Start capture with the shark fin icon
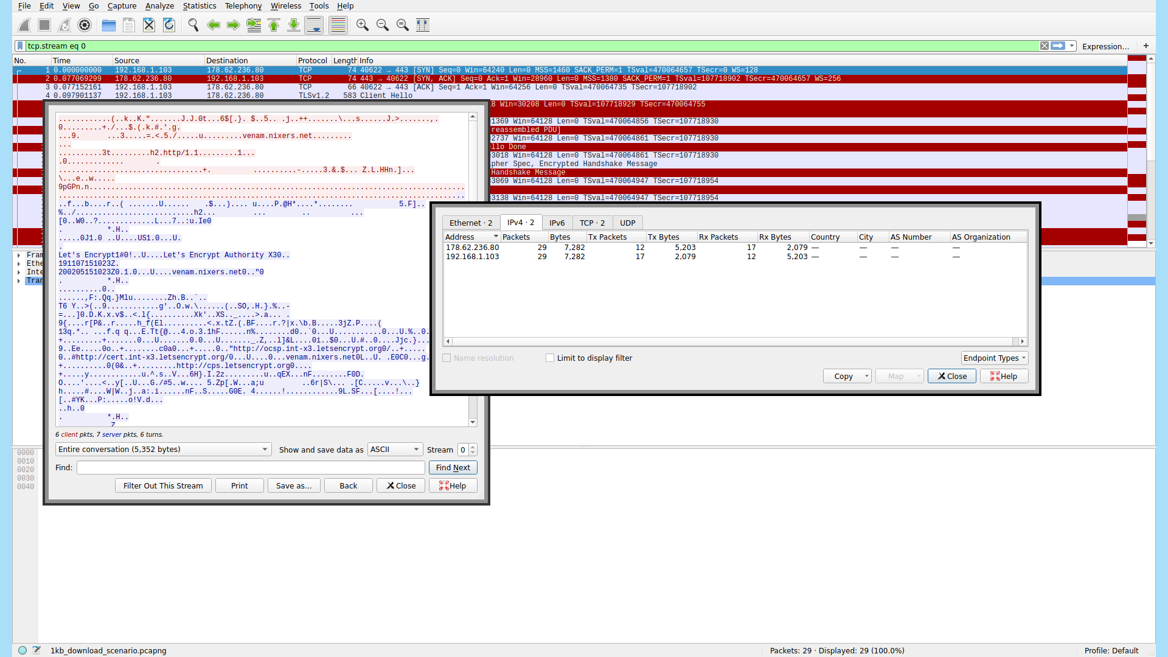This screenshot has height=657, width=1168. pos(25,25)
